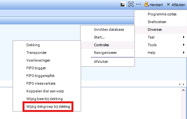This screenshot has width=187, height=119.
Task: Click the arrow next to Controles
Action: click(x=131, y=45)
